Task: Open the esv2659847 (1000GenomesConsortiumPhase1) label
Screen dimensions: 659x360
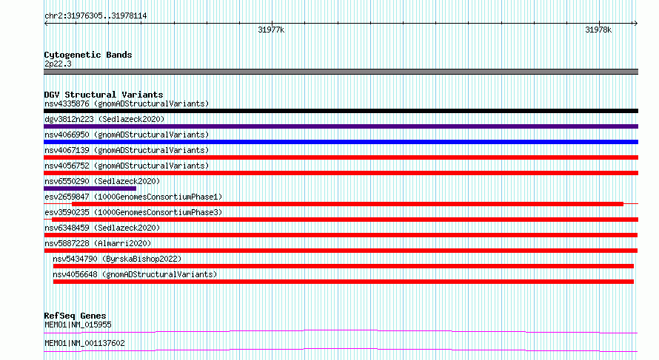Action: click(x=133, y=197)
